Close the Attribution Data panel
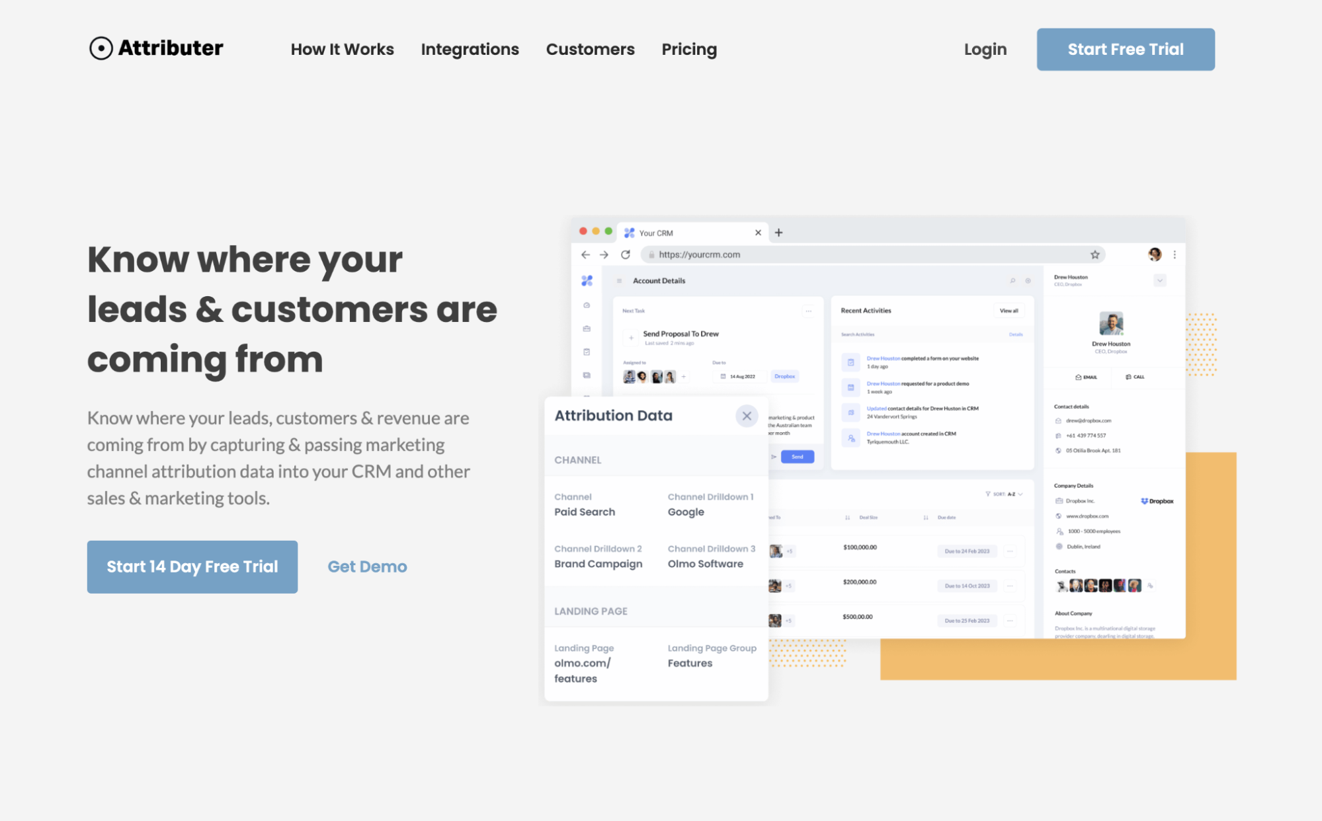 point(747,416)
